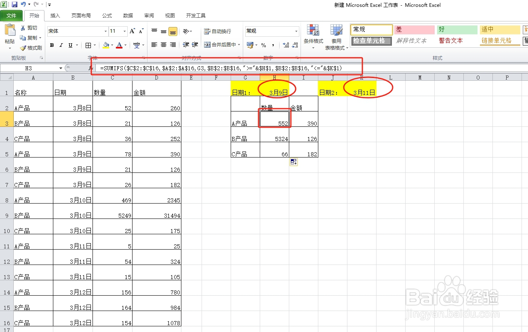Select the cell reading 5324
Viewport: 528px width, 332px height.
coord(274,134)
